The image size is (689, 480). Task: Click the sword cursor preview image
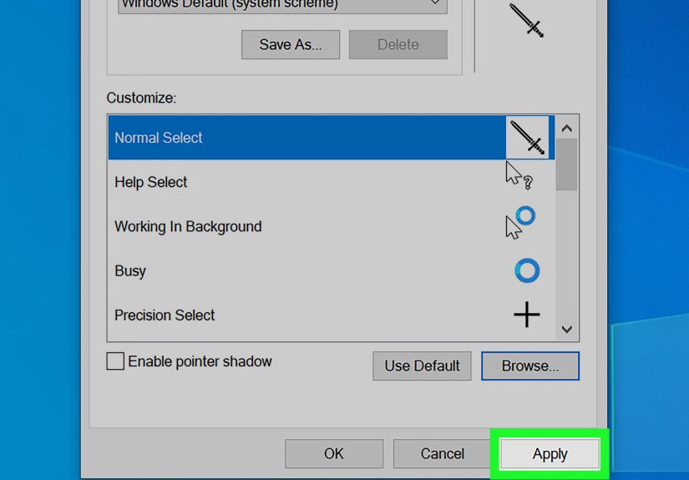(526, 20)
